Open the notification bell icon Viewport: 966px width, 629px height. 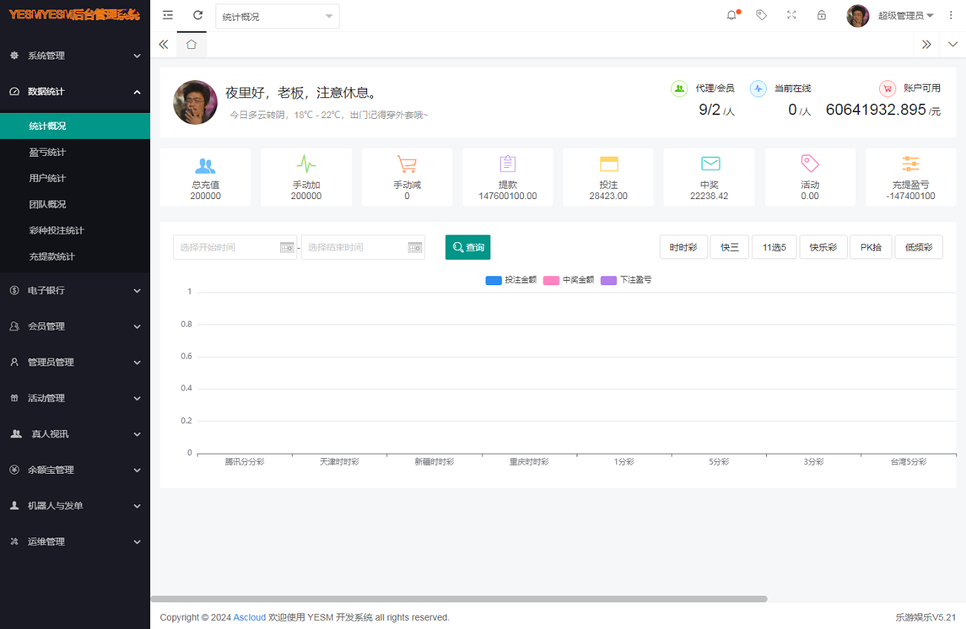[732, 15]
